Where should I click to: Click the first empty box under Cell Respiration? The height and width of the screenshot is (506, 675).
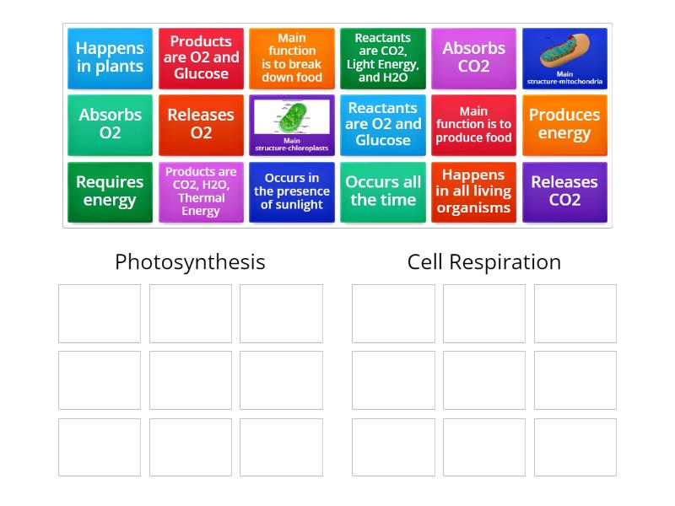pyautogui.click(x=393, y=313)
